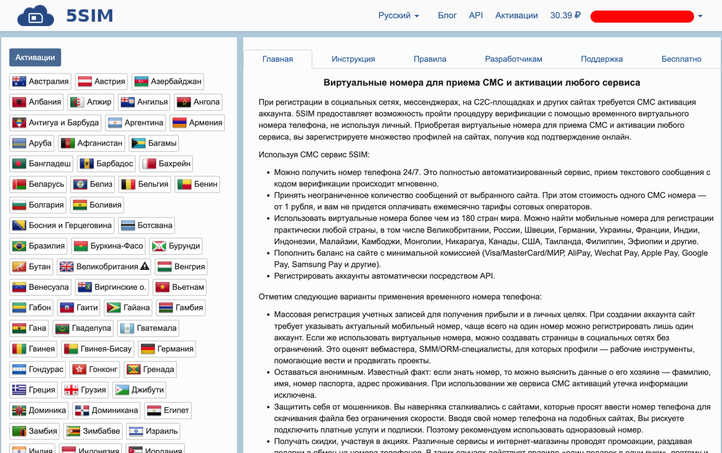Click the Australia flag icon

pyautogui.click(x=19, y=81)
